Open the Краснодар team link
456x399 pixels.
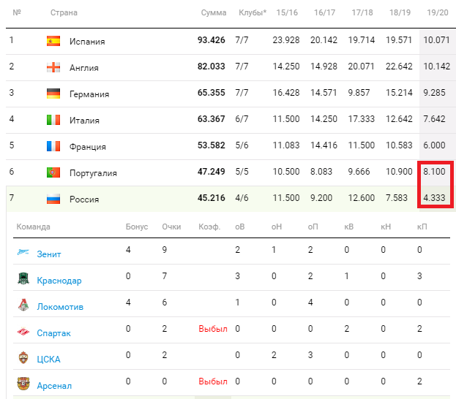59,281
